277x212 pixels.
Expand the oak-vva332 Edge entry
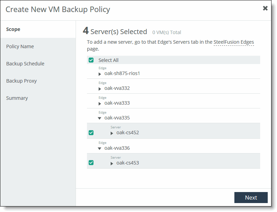(x=100, y=88)
